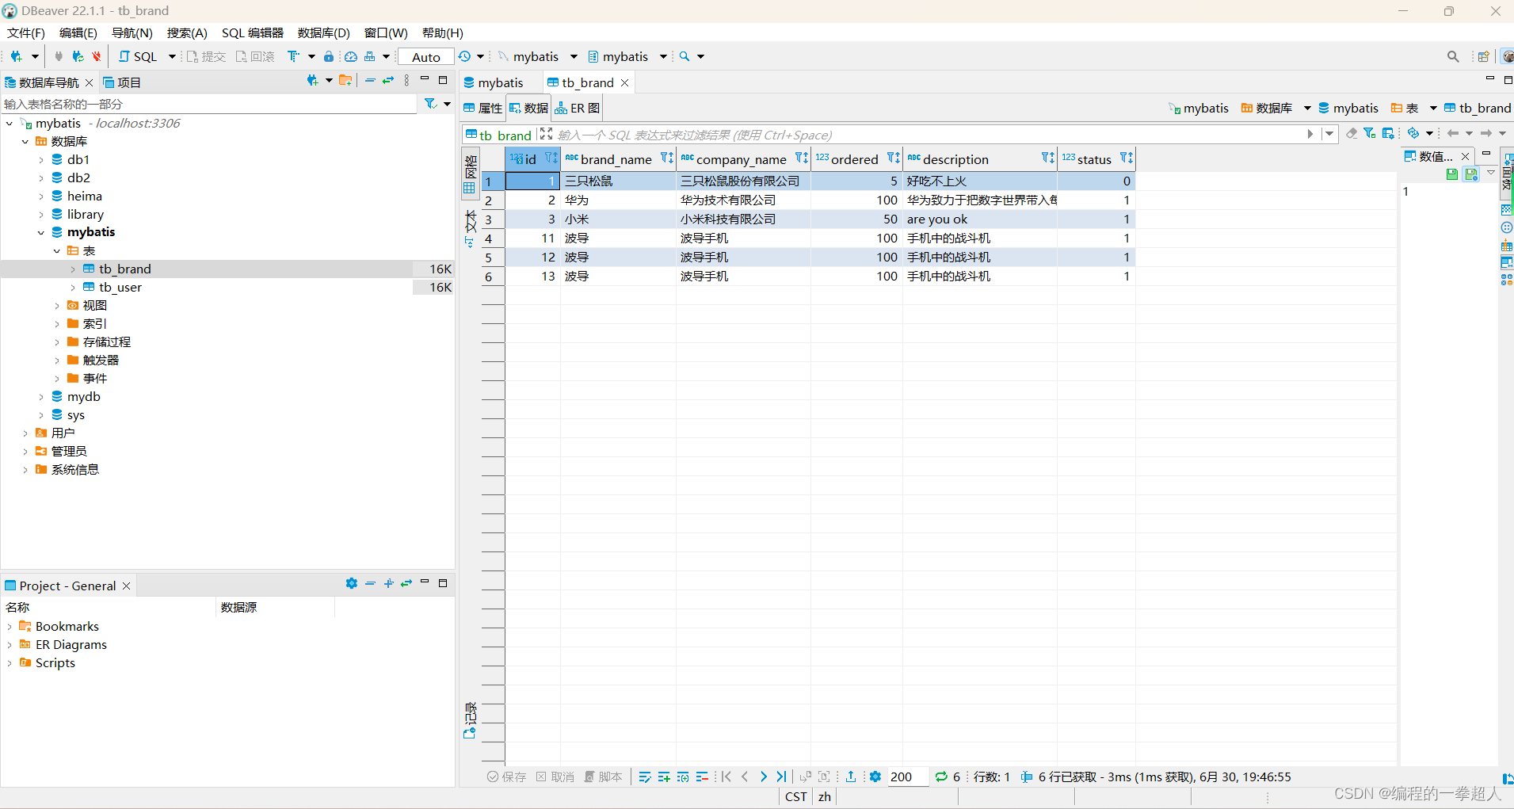The image size is (1514, 809).
Task: Click the disconnect icon with red plug
Action: click(x=96, y=56)
